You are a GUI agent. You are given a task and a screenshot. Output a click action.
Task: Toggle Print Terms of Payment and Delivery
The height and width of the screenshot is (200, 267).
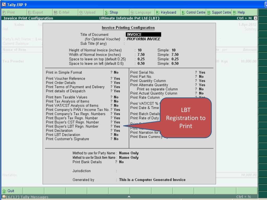click(x=117, y=87)
